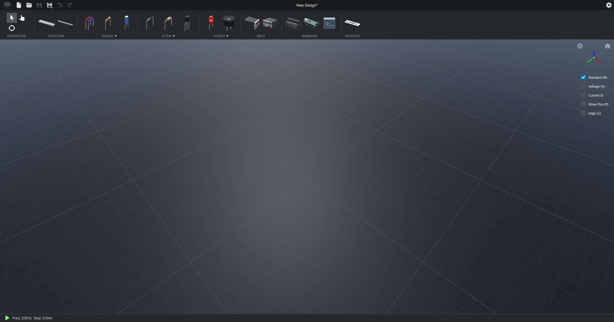The image size is (614, 322).
Task: Open the serial terminal component
Action: (x=329, y=23)
